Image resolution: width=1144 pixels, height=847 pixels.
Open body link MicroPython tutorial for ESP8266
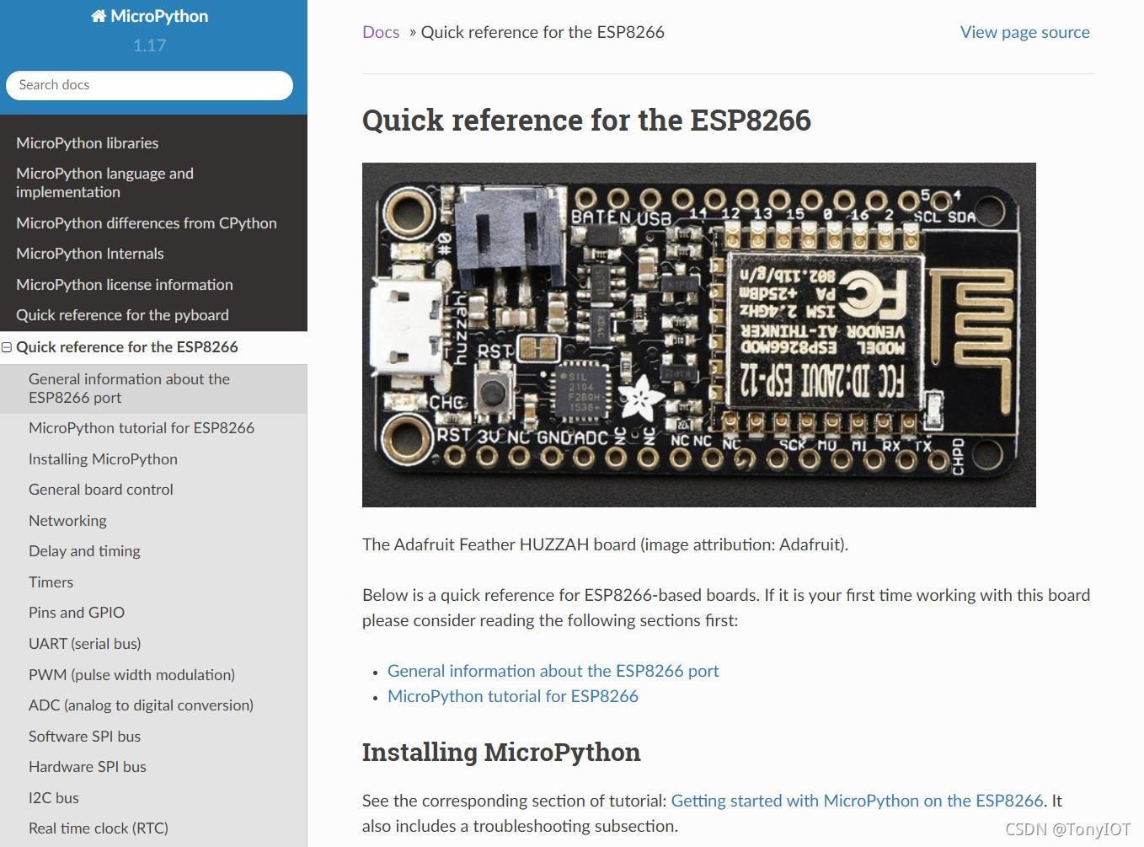pos(513,696)
